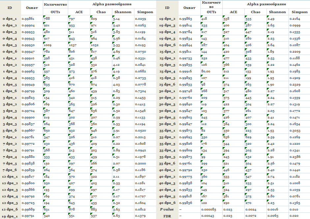Select Simpson value 0.2351 in row 1 dpe_1
Viewport: 310px width, 219px height.
pos(140,58)
